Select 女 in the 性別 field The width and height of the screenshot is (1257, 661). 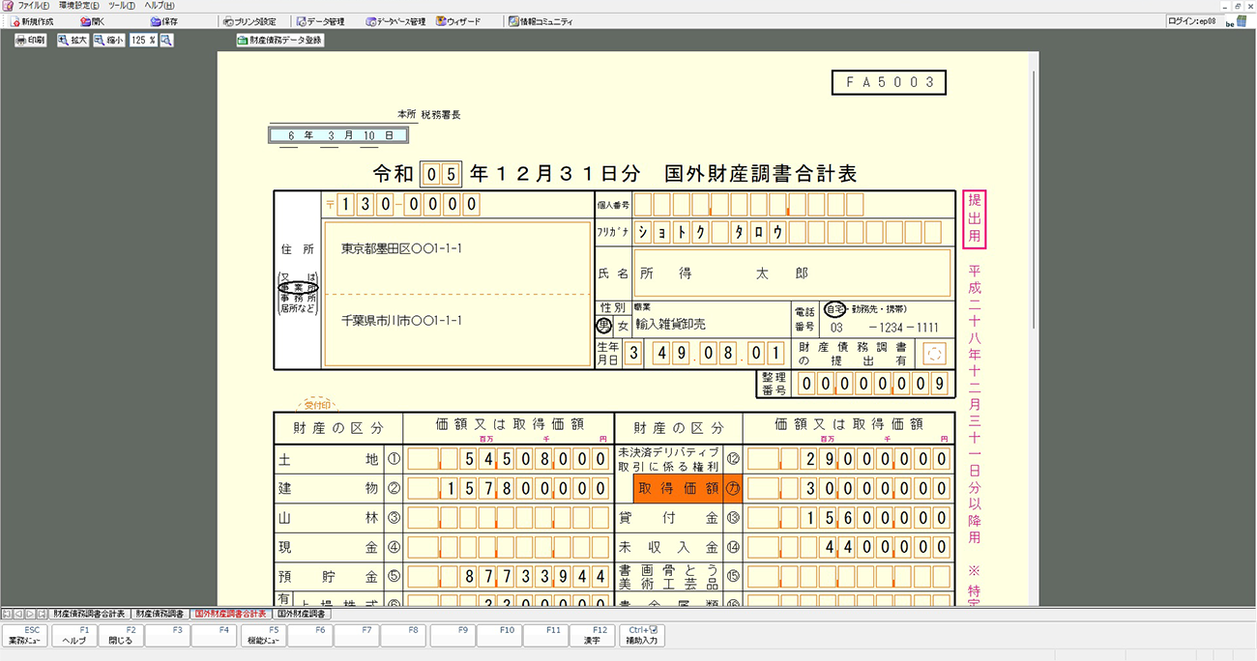click(624, 327)
